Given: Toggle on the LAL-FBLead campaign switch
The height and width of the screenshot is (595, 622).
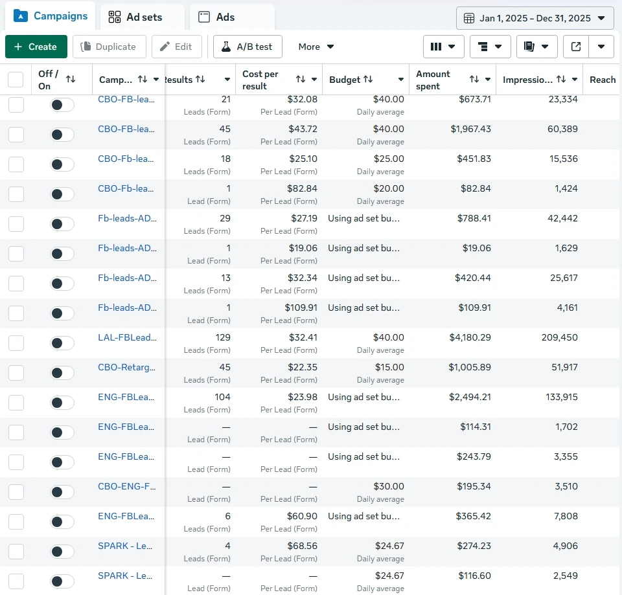Looking at the screenshot, I should click(62, 343).
